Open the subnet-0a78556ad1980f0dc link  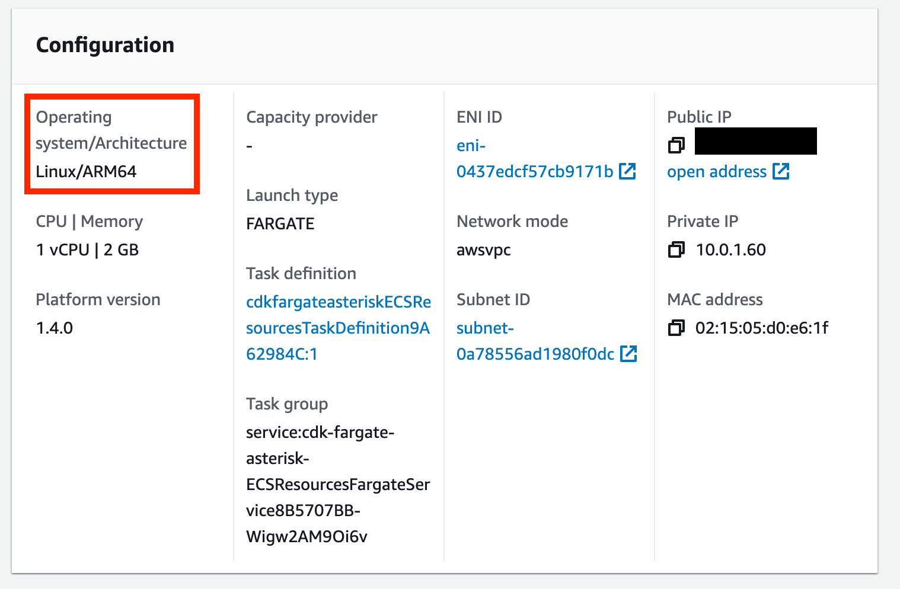point(535,354)
